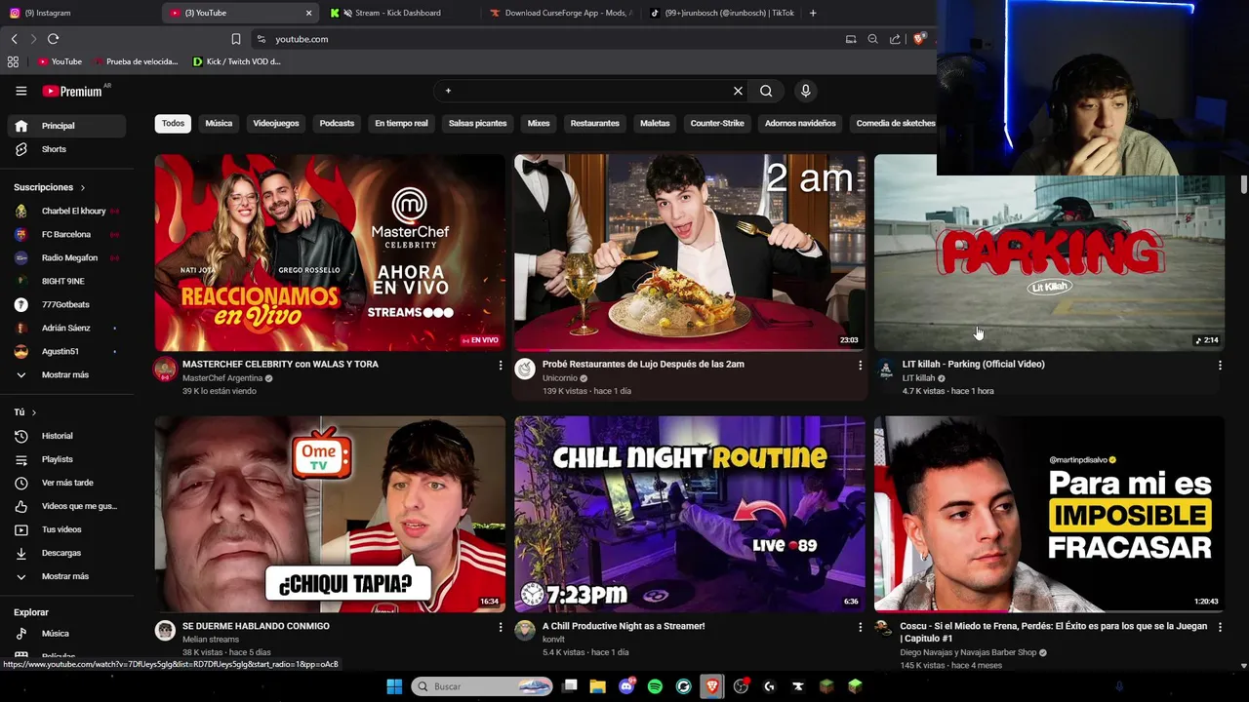Click the page vertical scrollbar
Screen dimensions: 1249x702
(1243, 184)
